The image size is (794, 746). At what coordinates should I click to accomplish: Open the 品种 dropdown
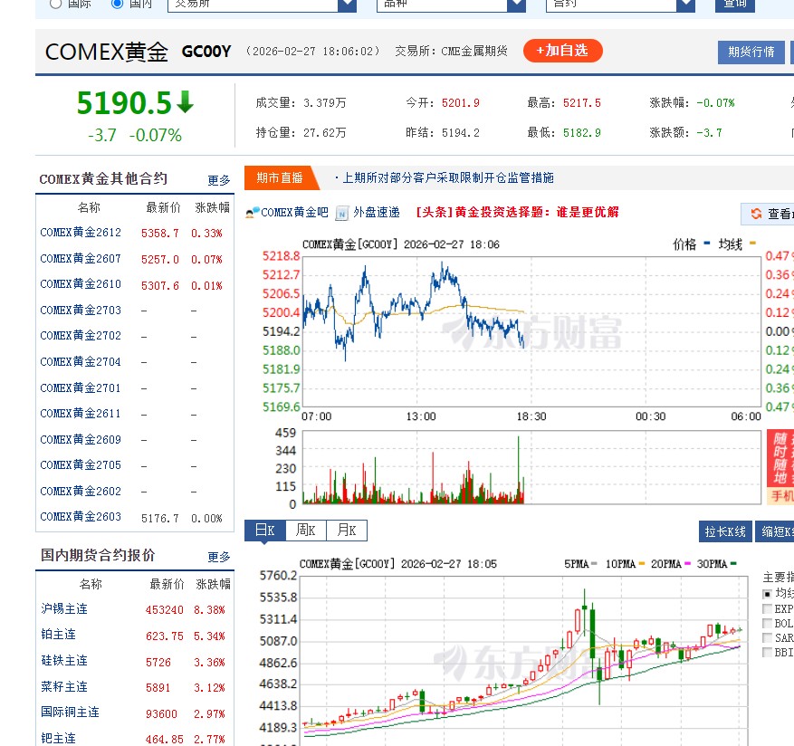pyautogui.click(x=452, y=5)
